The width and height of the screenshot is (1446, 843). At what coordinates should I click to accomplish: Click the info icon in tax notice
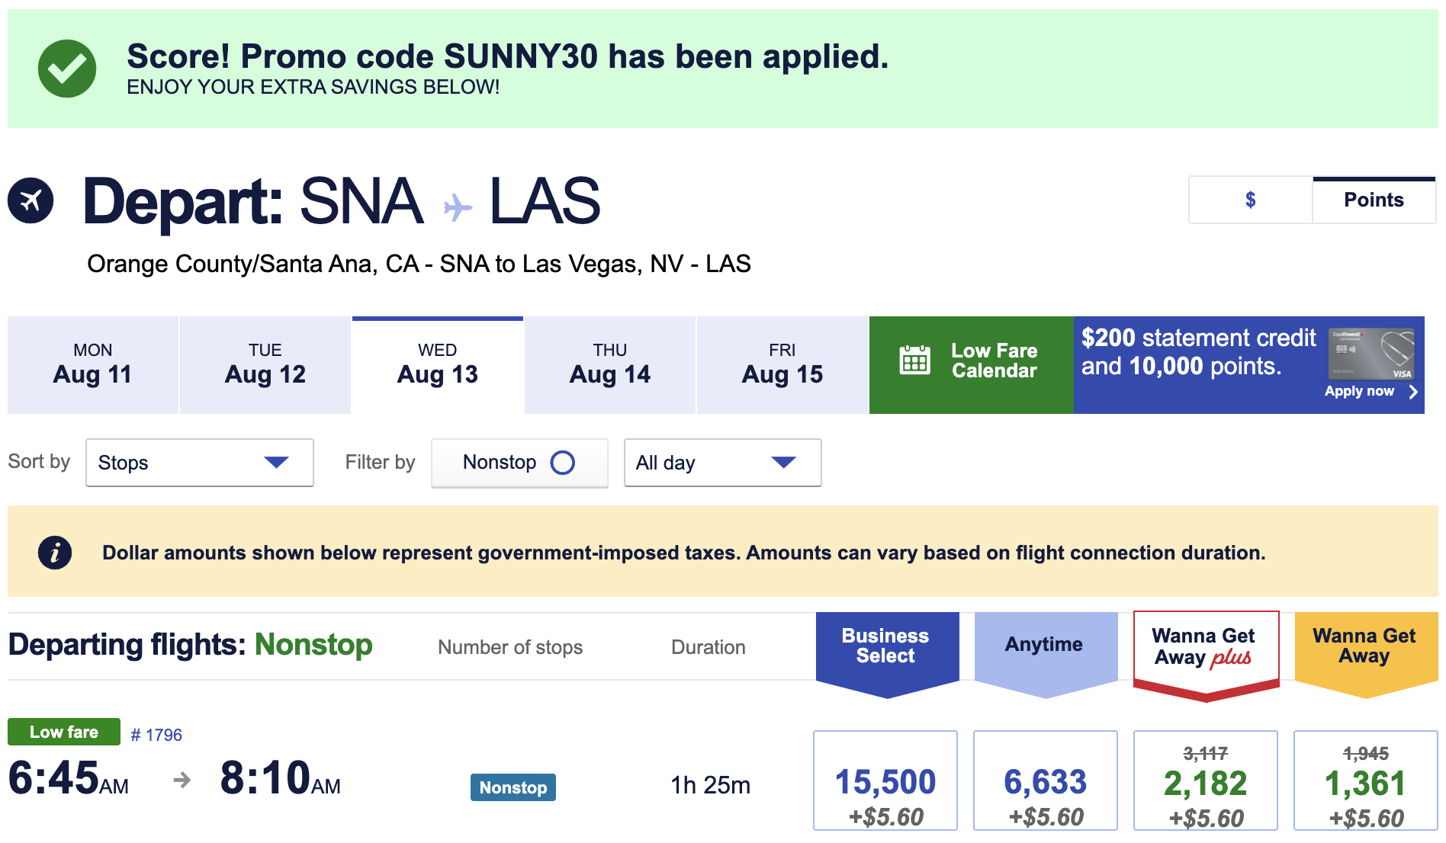tap(55, 552)
